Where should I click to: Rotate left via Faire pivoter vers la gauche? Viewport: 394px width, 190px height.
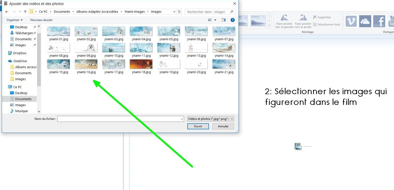284,21
